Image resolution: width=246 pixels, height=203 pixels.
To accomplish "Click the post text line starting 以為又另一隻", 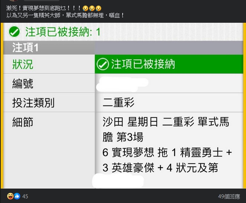I will coord(65,15).
